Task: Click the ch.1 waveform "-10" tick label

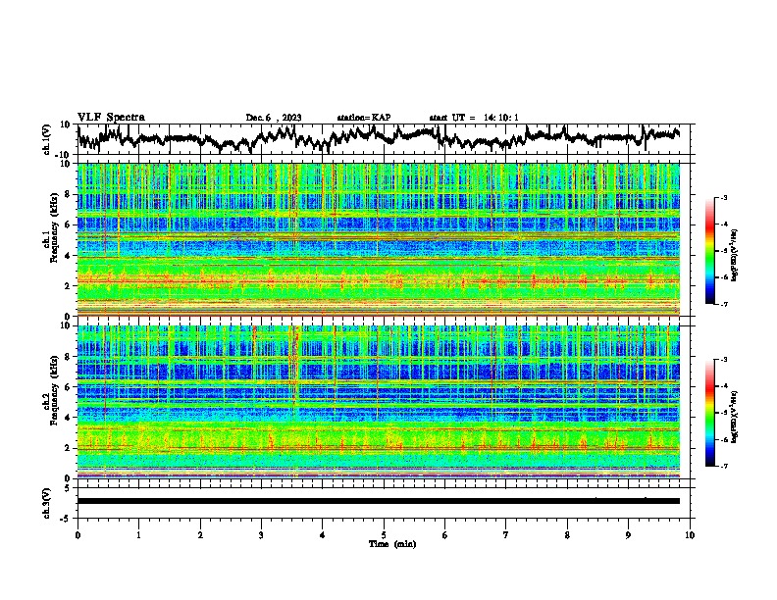Action: [x=64, y=155]
